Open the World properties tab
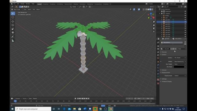Image resolution: width=197 pixels, height=111 pixels. click(x=158, y=58)
